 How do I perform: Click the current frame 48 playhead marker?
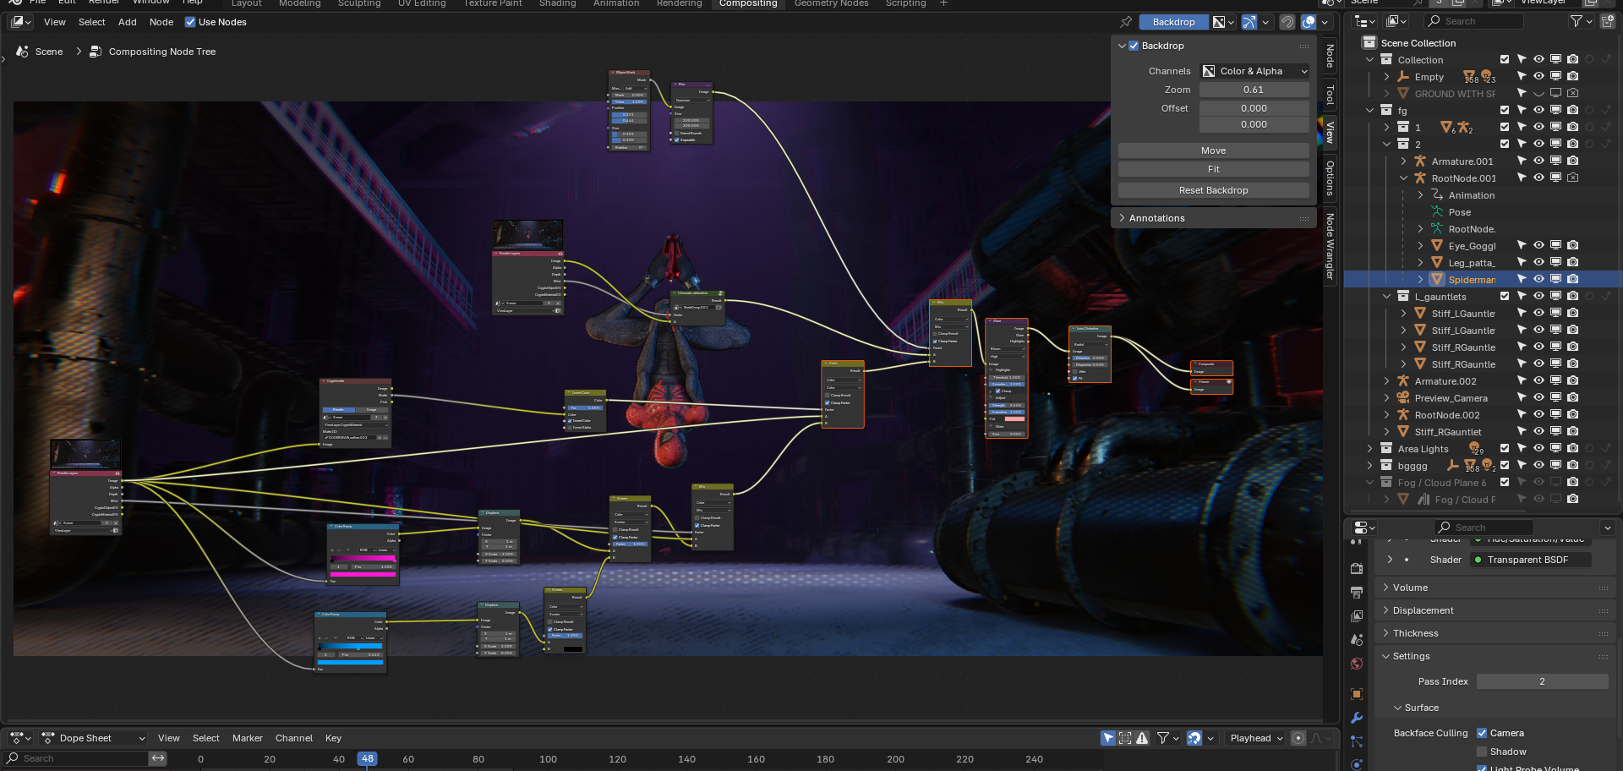pyautogui.click(x=367, y=759)
